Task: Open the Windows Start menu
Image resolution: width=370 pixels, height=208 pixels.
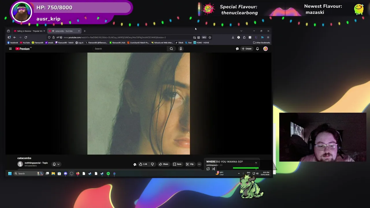Action: [10, 174]
